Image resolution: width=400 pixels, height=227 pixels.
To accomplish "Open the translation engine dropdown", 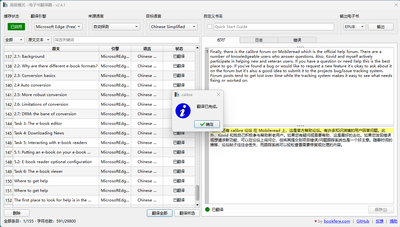I will click(x=59, y=27).
